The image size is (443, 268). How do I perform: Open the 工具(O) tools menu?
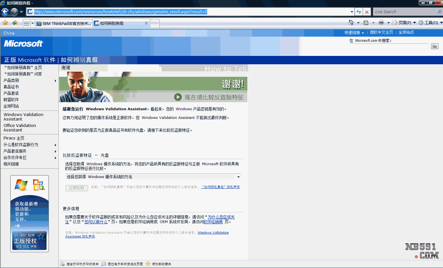pos(429,23)
